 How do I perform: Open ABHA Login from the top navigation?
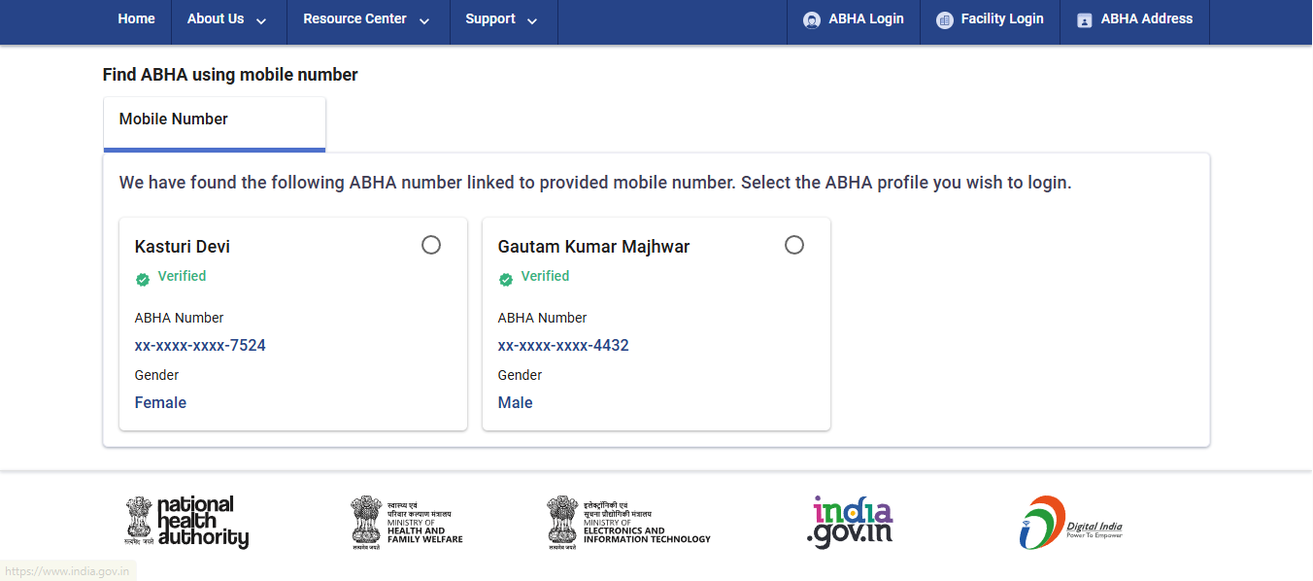coord(853,18)
